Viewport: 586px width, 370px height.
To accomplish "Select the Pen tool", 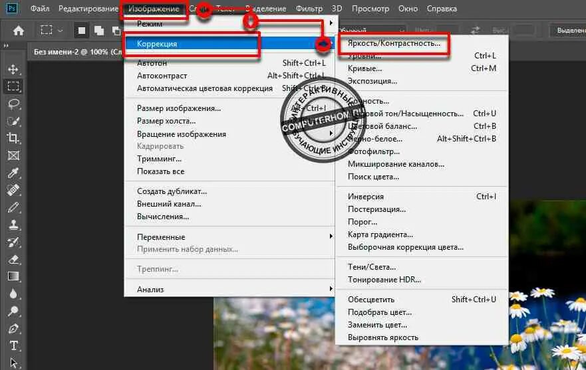I will pos(13,328).
